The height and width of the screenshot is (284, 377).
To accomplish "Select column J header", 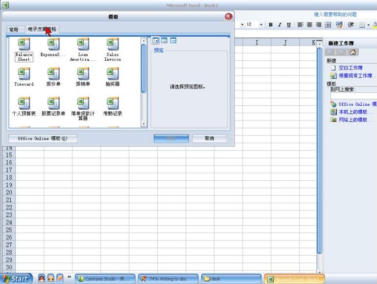I will coord(285,43).
